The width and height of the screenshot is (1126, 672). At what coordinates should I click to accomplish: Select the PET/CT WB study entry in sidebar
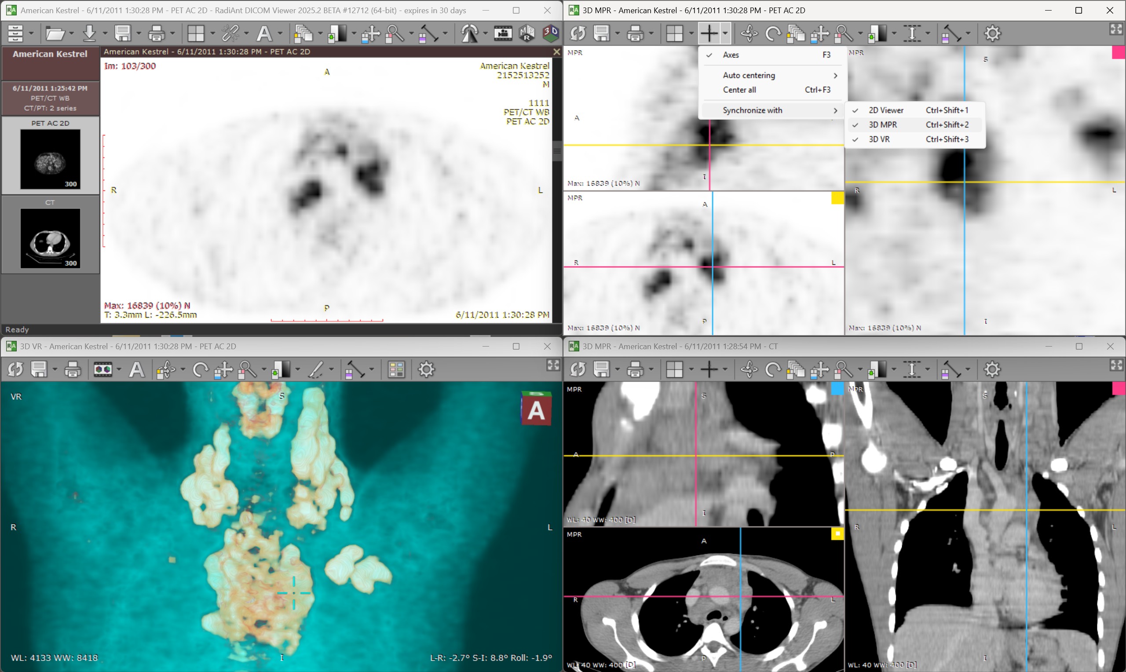pyautogui.click(x=50, y=98)
